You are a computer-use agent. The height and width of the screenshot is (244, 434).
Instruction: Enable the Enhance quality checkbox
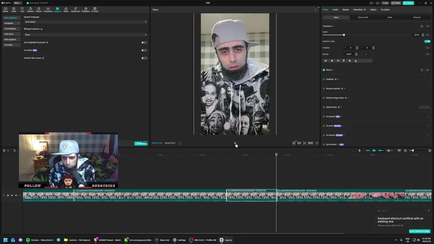pos(324,88)
